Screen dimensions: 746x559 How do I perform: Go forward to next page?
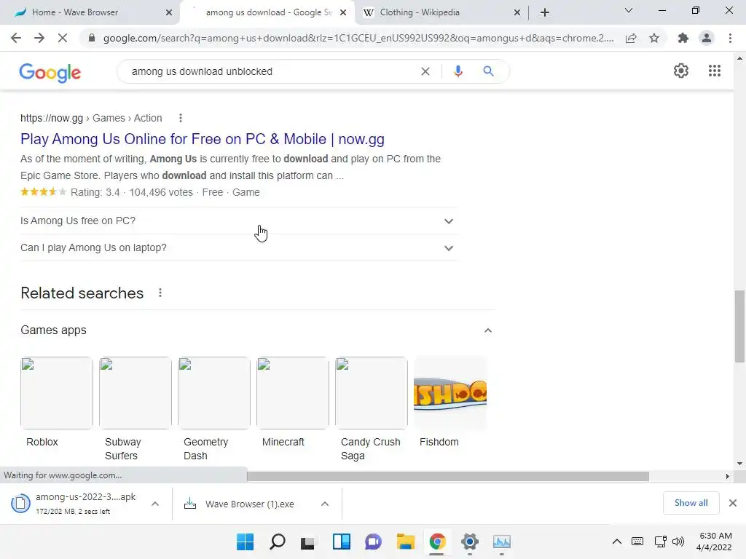click(x=39, y=38)
